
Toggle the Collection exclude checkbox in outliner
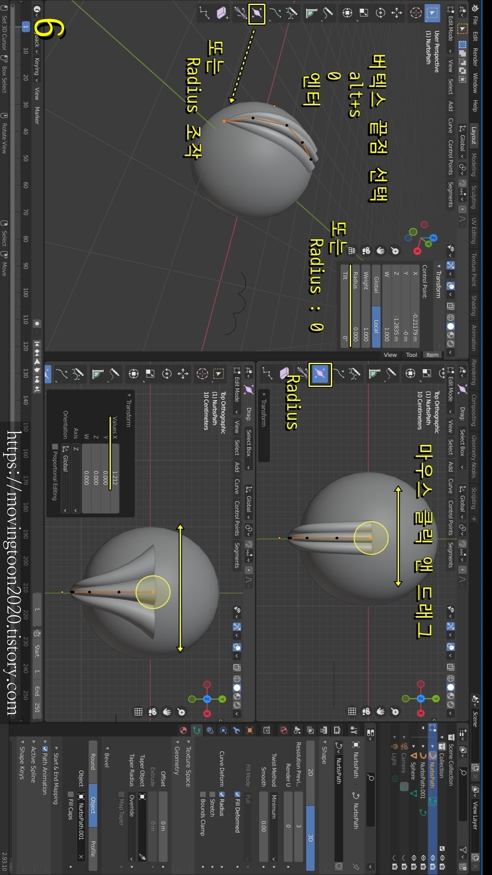441,849
